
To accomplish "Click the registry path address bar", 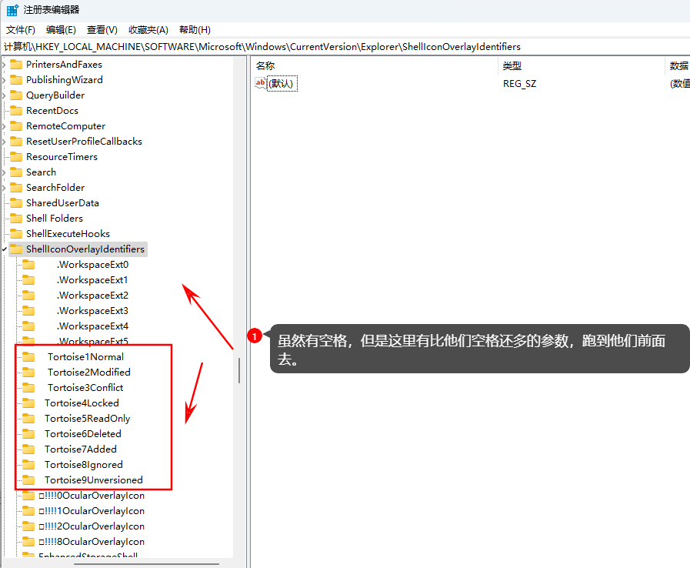I will click(345, 47).
